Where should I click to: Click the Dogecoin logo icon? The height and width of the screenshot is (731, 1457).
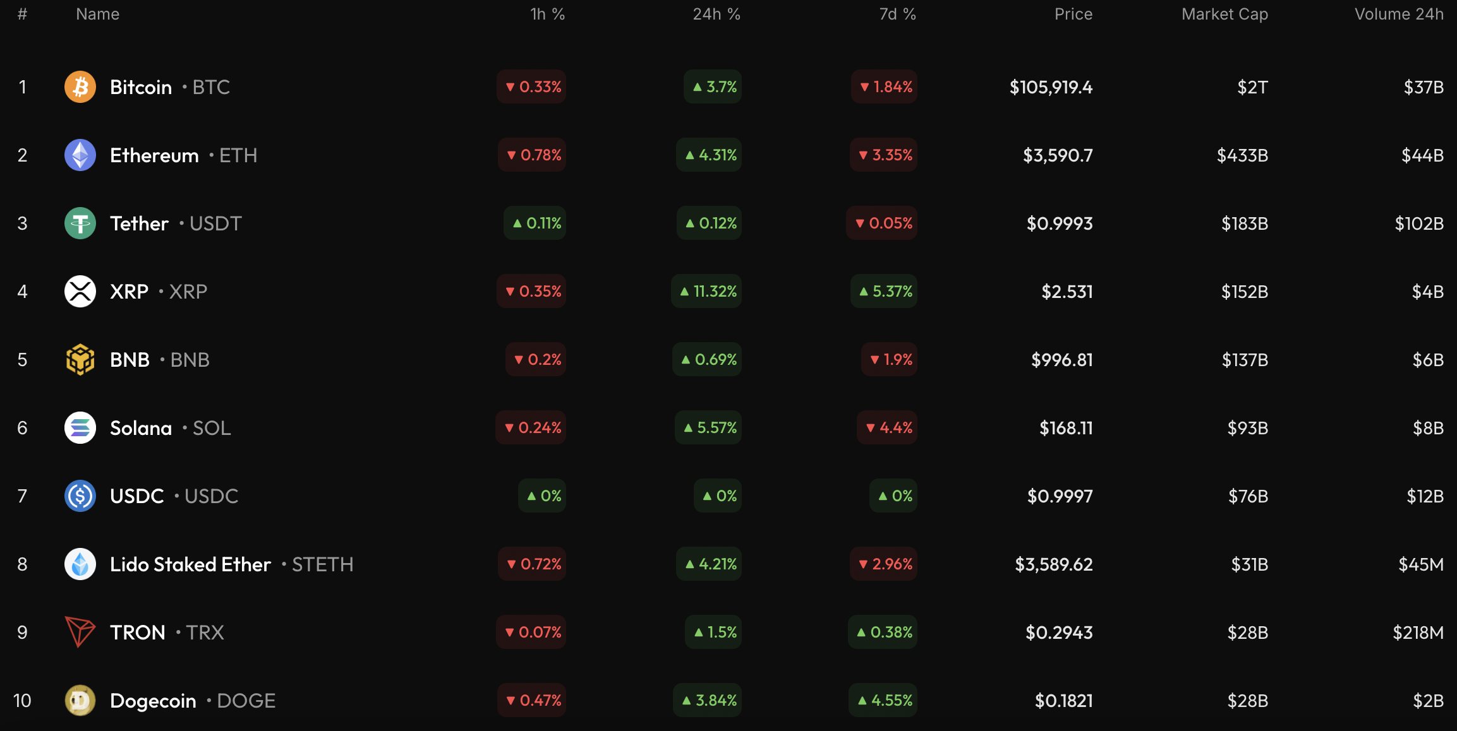80,701
